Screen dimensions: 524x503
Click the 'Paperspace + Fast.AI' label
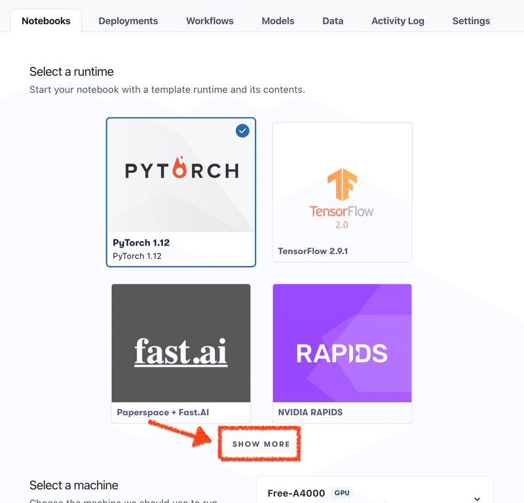click(162, 413)
